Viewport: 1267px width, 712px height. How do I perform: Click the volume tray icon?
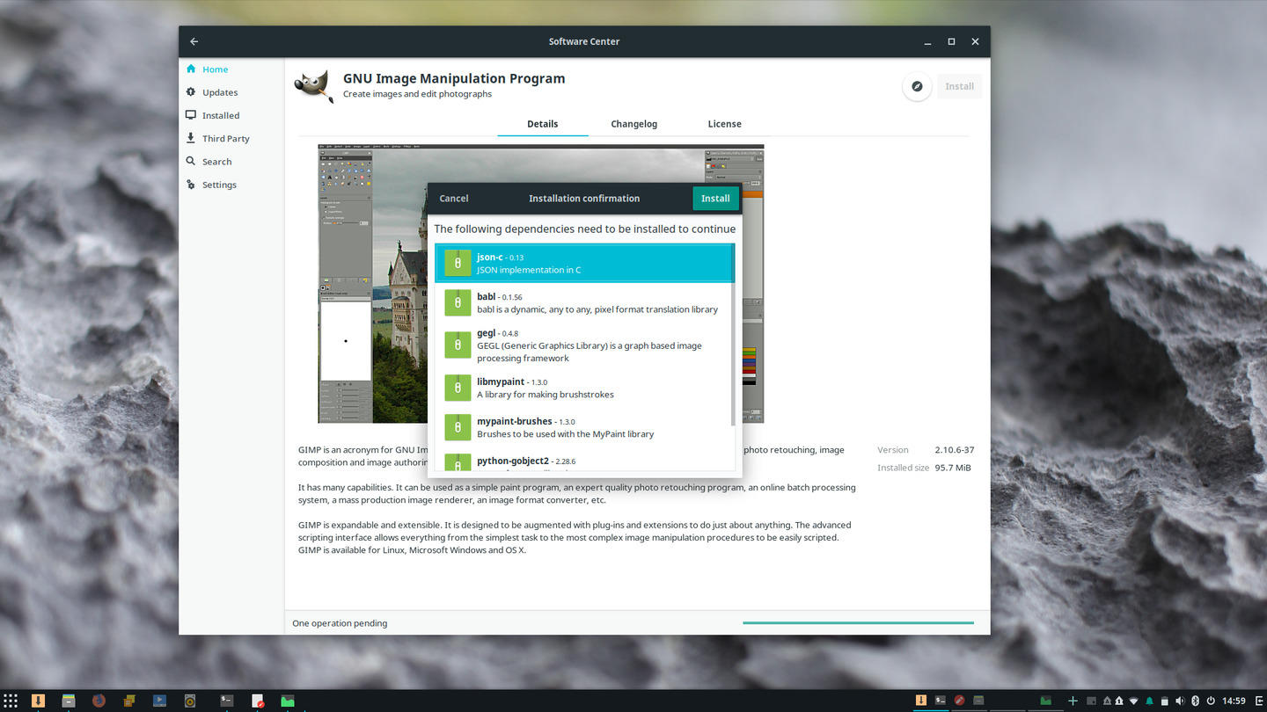coord(1179,701)
